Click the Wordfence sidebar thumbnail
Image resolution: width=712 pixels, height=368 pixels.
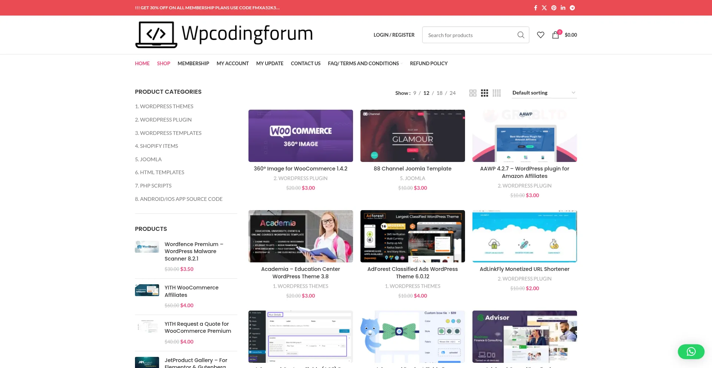(147, 247)
